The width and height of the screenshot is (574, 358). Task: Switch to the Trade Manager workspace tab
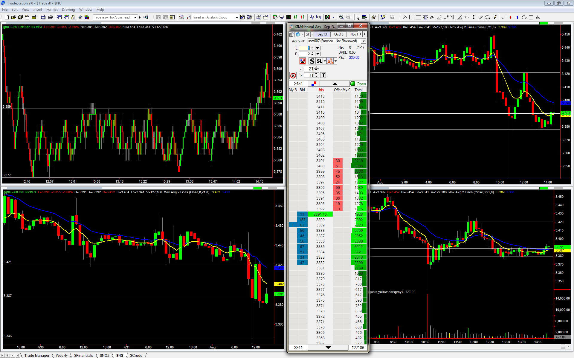(37, 355)
